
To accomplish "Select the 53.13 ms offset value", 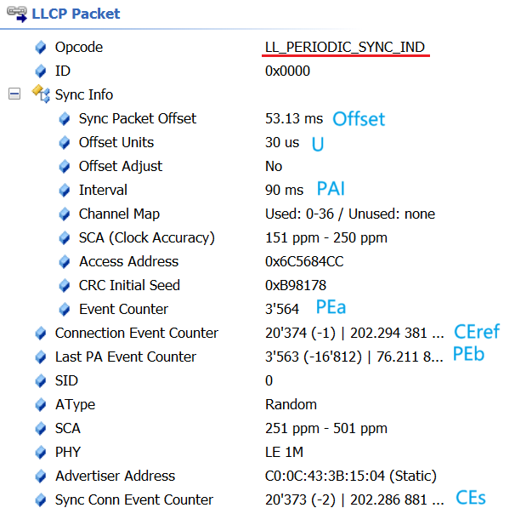I will point(294,118).
